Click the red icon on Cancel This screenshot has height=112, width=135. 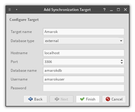click(108, 99)
